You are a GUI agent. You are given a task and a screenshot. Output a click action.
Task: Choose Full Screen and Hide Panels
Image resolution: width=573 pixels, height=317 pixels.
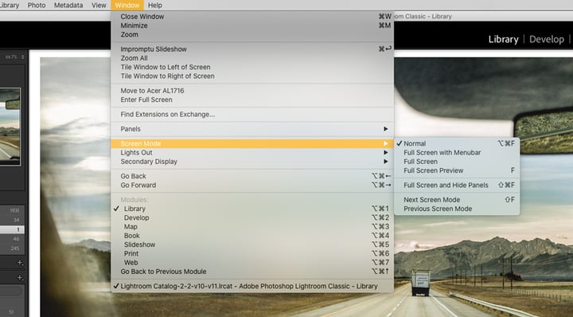457,185
